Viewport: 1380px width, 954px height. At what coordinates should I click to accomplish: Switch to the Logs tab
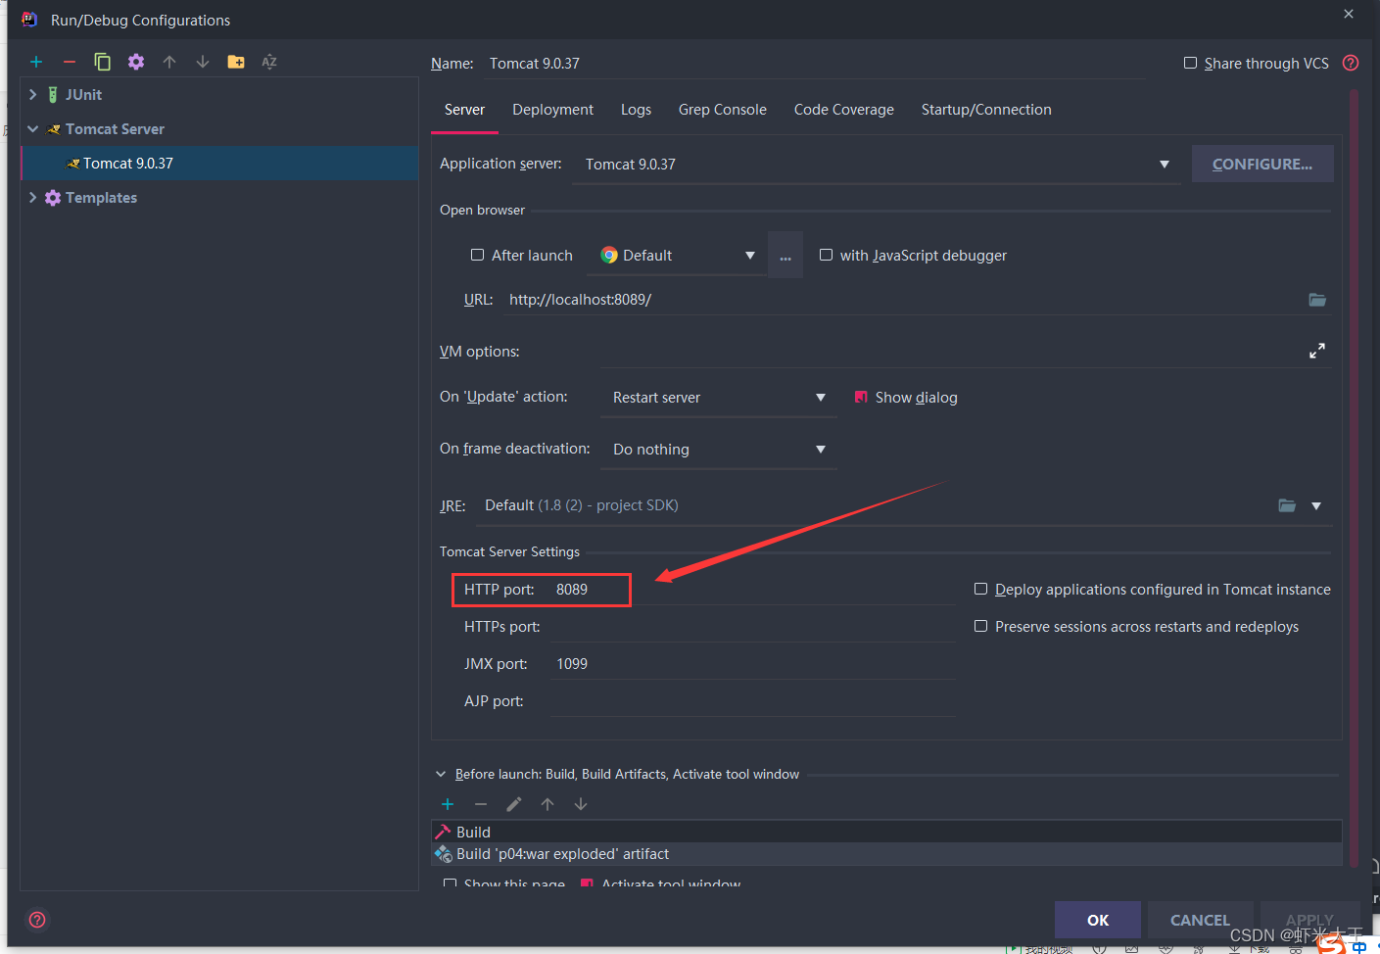point(636,110)
